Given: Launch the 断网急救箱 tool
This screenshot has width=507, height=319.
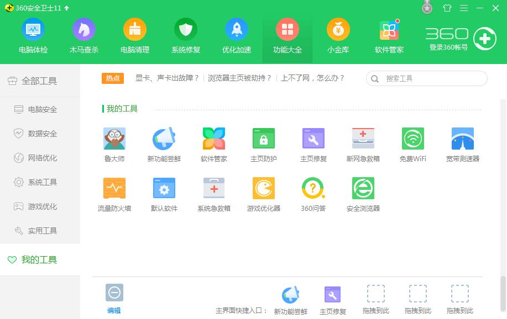Looking at the screenshot, I should click(x=363, y=145).
